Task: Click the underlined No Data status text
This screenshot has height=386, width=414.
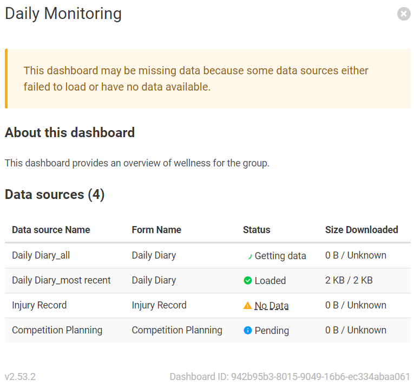Action: pos(272,306)
